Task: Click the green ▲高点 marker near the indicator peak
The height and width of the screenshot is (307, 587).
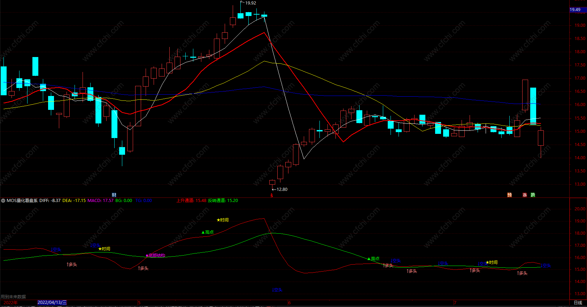Action: click(x=208, y=232)
